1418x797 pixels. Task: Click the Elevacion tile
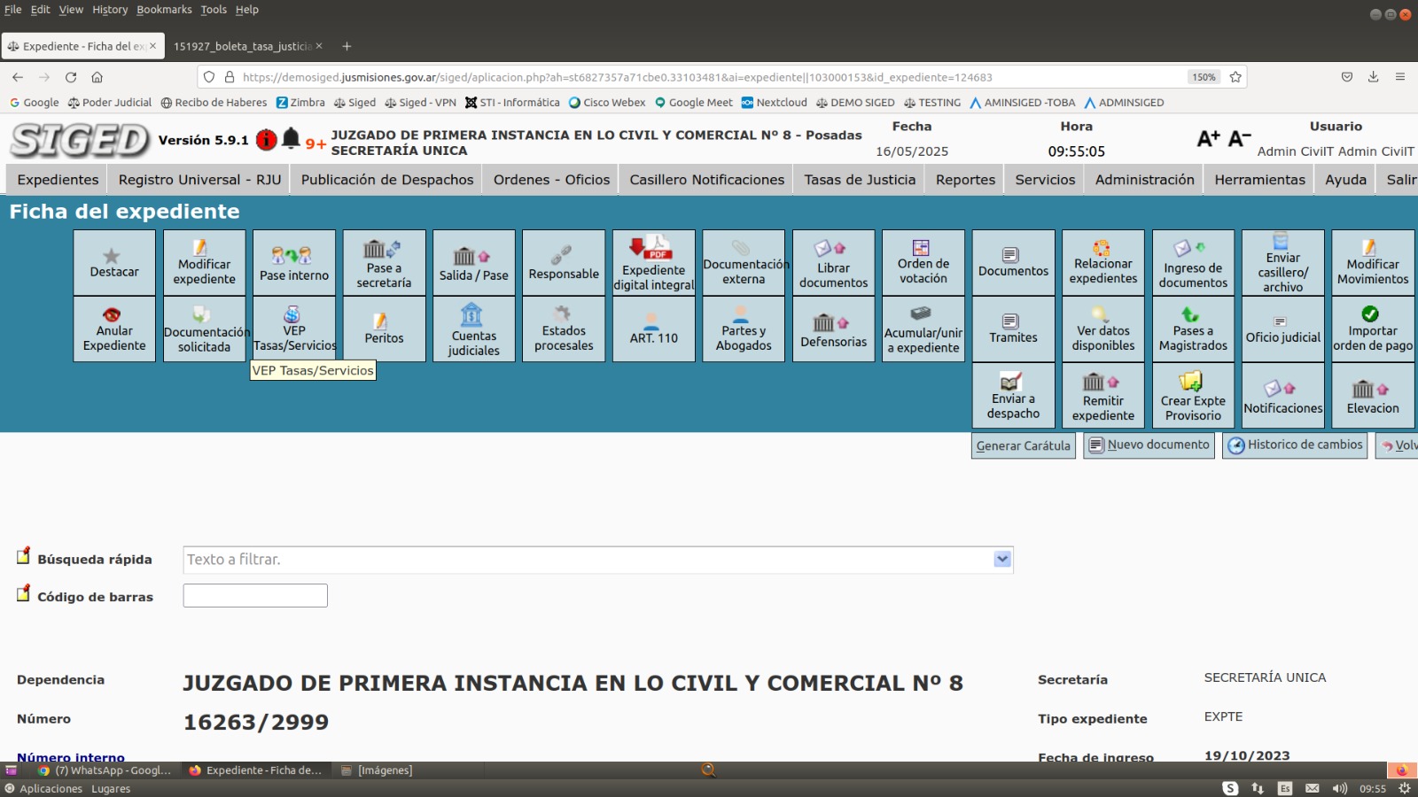coord(1373,396)
